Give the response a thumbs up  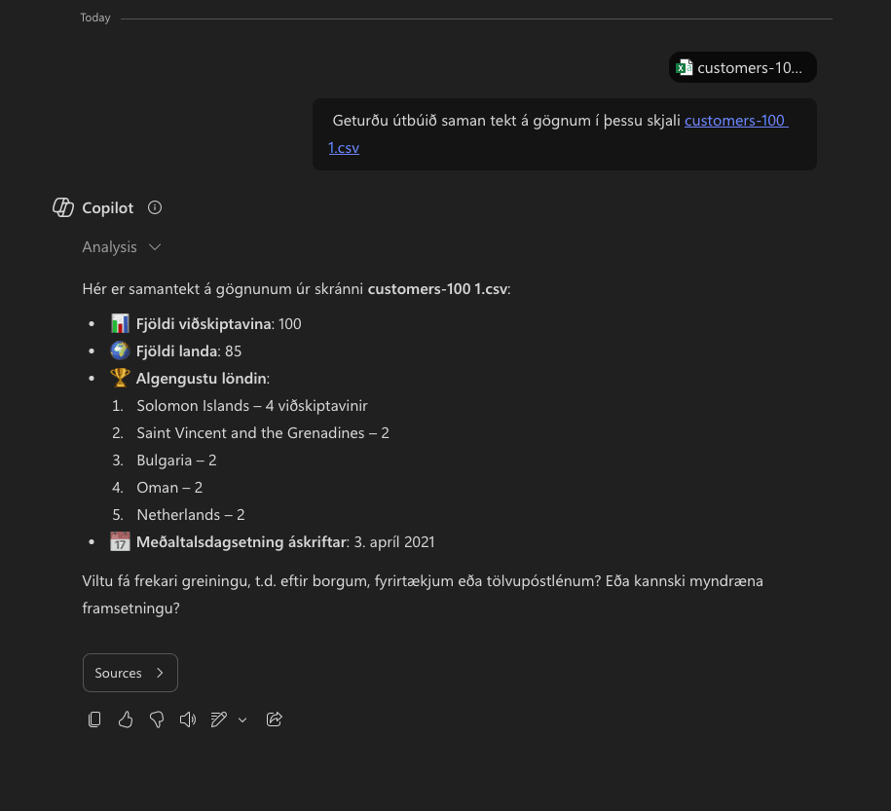pyautogui.click(x=125, y=719)
